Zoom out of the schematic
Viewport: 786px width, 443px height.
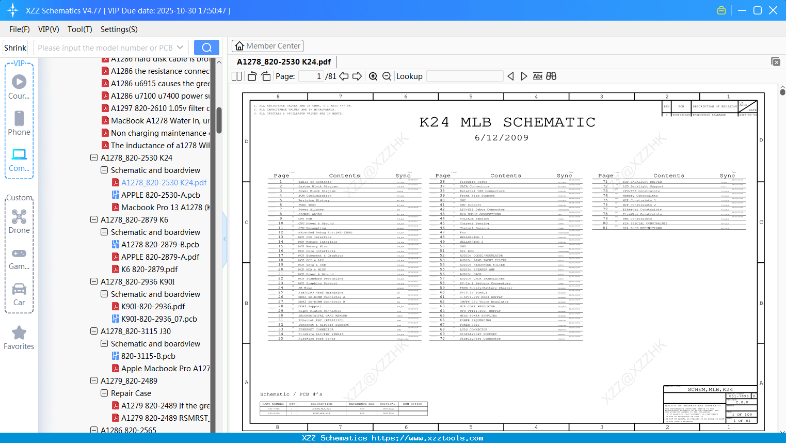[x=387, y=76]
